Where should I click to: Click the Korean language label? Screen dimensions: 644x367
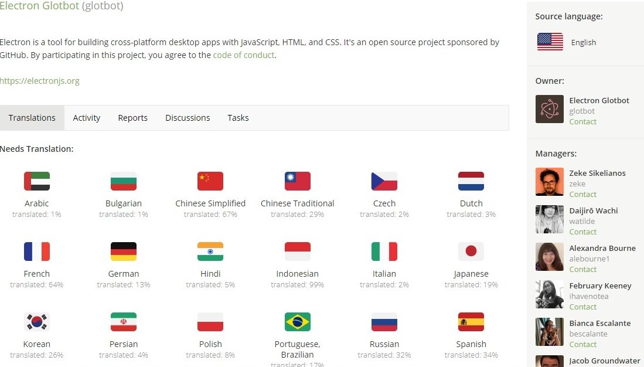pyautogui.click(x=36, y=344)
